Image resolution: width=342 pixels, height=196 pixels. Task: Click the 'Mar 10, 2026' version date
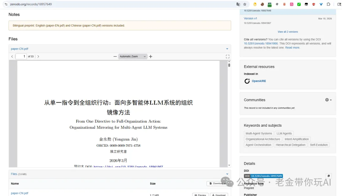click(x=325, y=19)
